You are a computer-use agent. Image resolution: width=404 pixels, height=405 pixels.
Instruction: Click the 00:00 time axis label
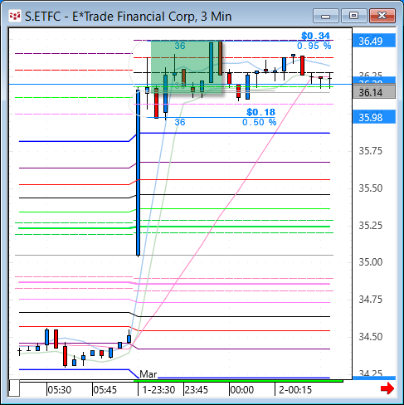[242, 390]
